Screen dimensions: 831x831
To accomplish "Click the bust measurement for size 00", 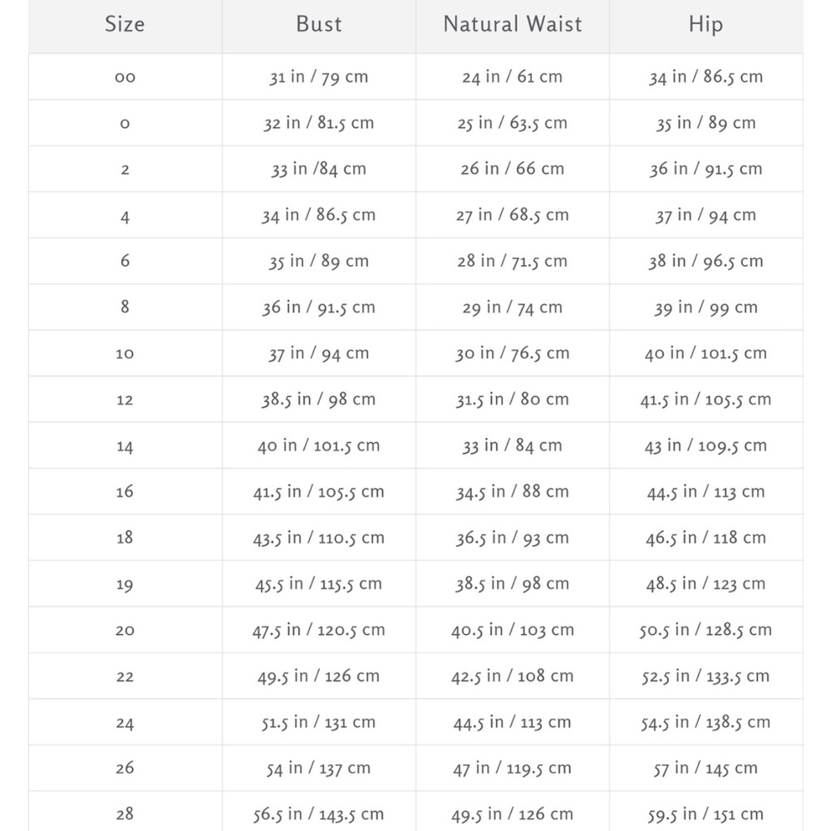I will pyautogui.click(x=318, y=77).
